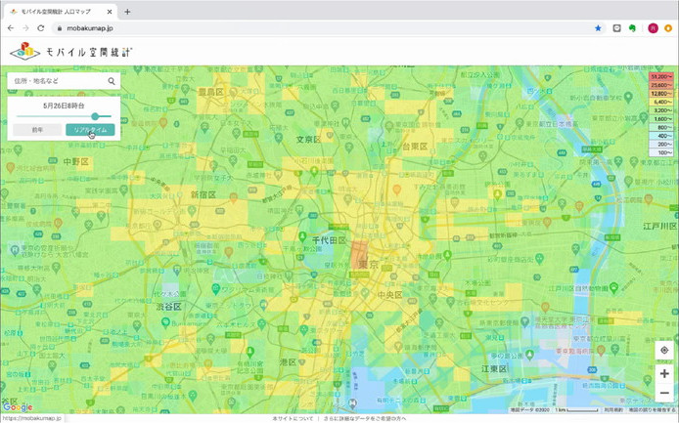Open 本サイトについて footer link

[x=293, y=419]
